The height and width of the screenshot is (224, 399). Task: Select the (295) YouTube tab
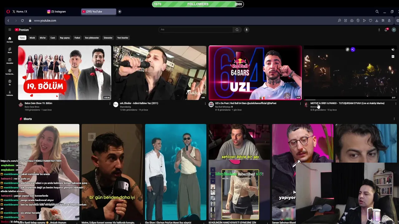[98, 12]
